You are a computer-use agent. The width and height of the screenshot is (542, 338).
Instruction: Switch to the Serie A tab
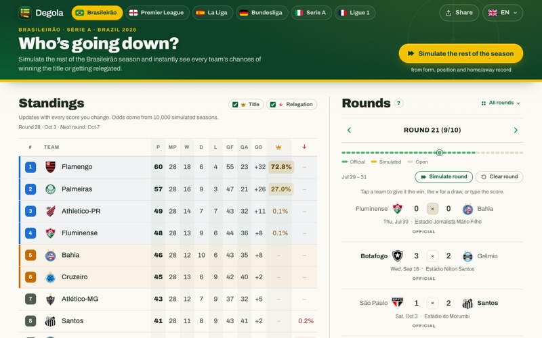[311, 13]
